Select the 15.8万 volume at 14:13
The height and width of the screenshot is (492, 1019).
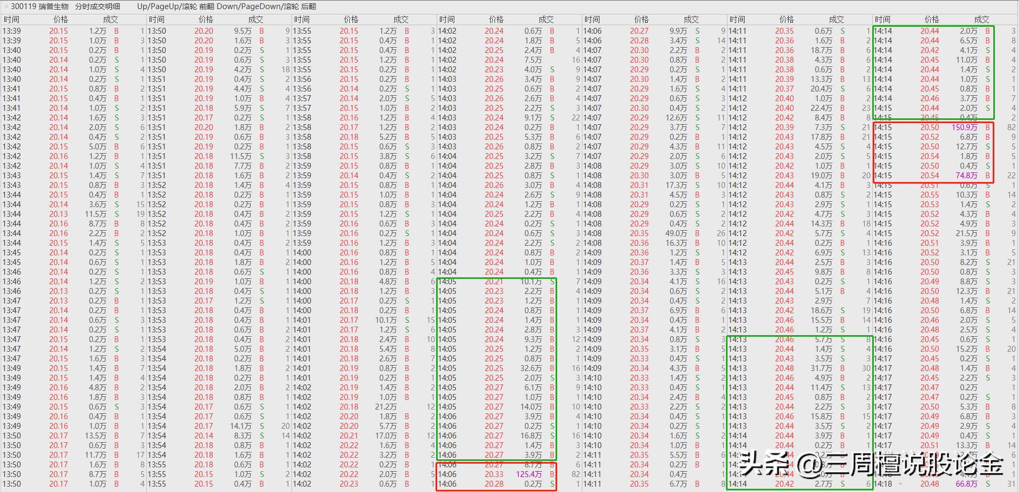click(821, 417)
